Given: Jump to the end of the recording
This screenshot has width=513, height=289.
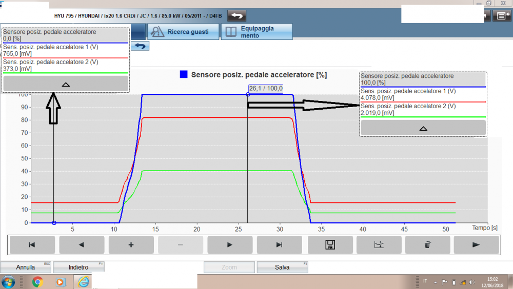Looking at the screenshot, I should tap(279, 245).
